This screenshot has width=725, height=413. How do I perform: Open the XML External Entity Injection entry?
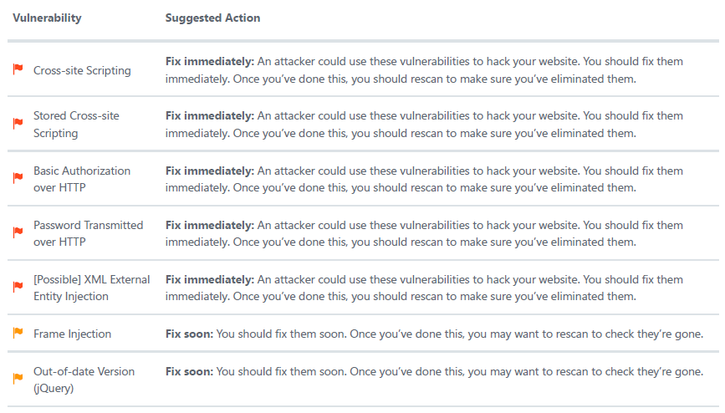click(x=91, y=288)
